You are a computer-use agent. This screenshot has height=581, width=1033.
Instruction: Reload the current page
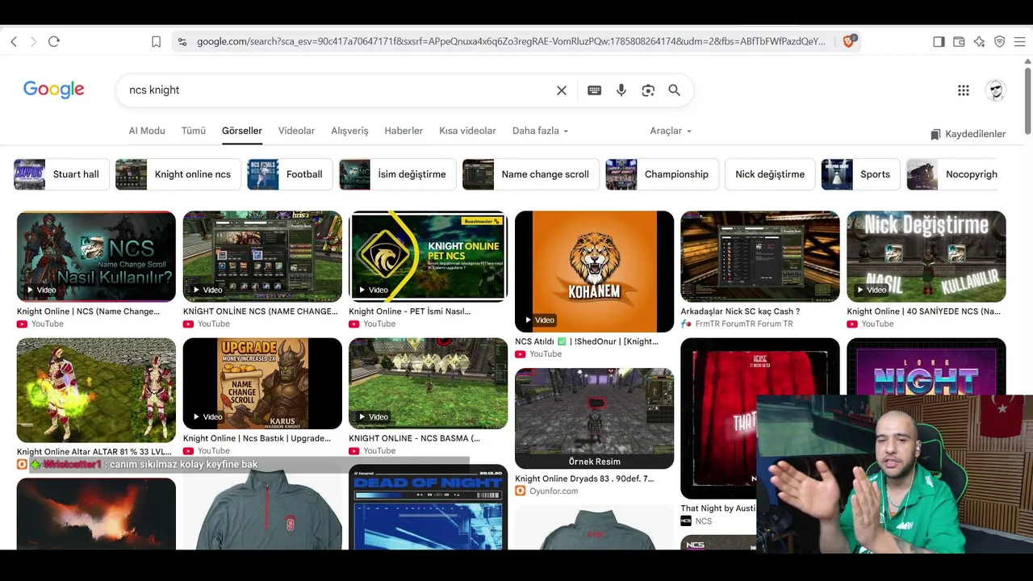pyautogui.click(x=54, y=41)
